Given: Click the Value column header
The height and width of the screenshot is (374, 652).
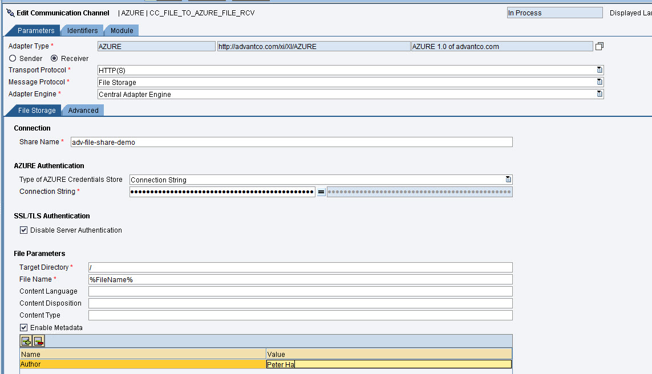Looking at the screenshot, I should tap(389, 354).
